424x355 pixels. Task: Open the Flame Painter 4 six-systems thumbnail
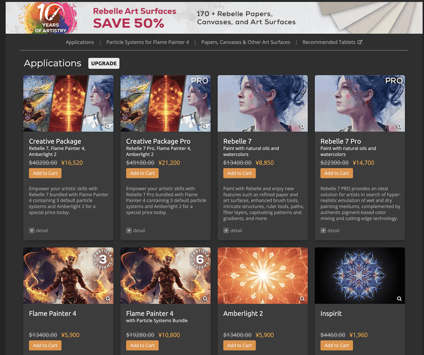coord(165,276)
